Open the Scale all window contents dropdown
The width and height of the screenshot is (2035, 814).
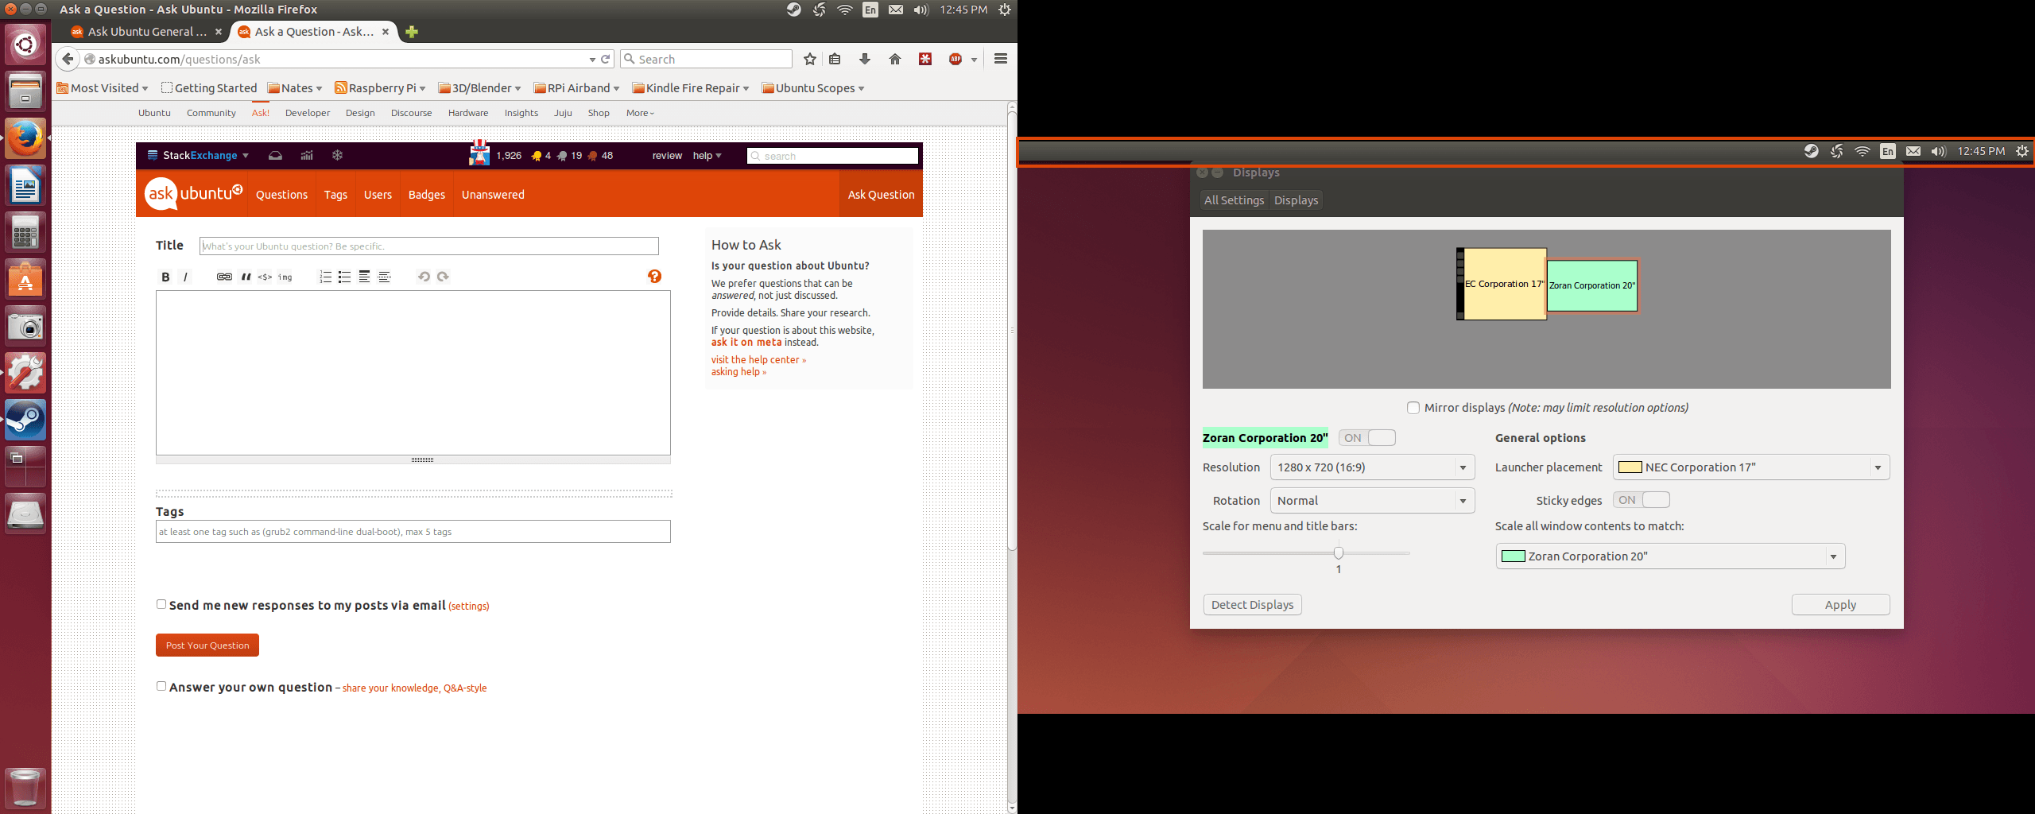1670,556
